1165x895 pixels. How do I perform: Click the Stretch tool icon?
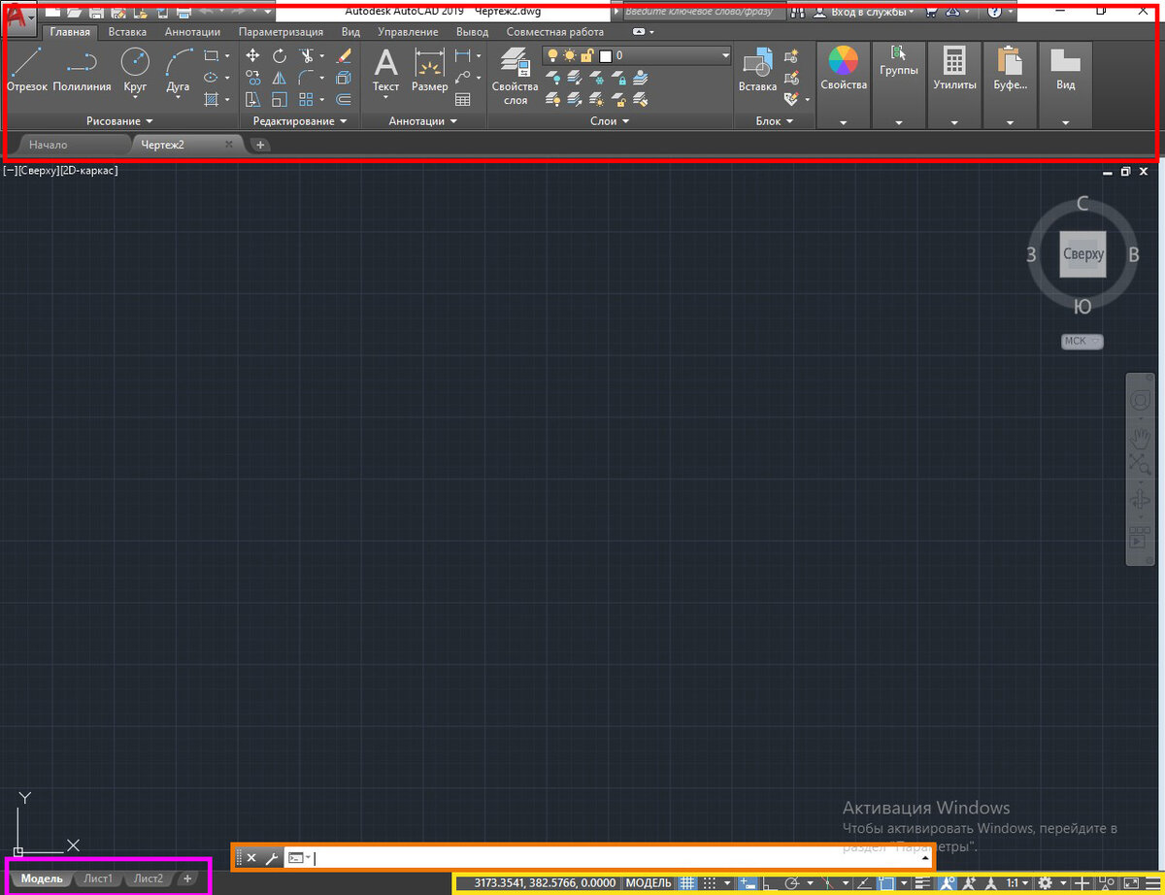coord(252,99)
